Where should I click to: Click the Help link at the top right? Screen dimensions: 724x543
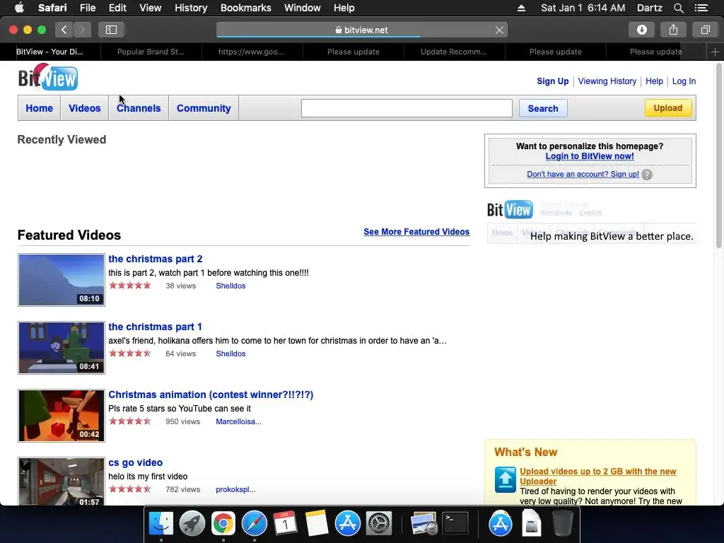click(x=654, y=81)
